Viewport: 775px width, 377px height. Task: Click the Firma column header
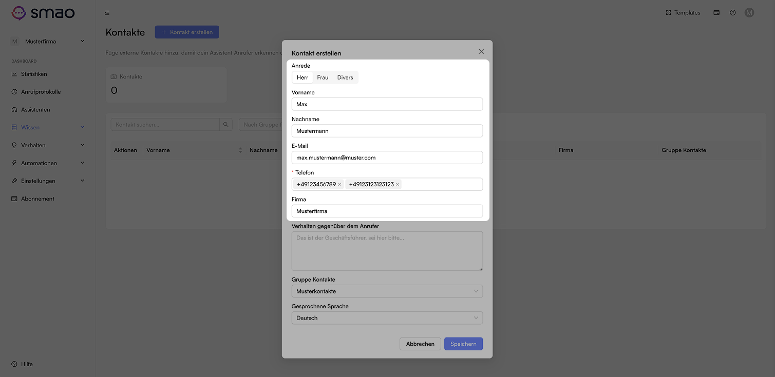566,150
